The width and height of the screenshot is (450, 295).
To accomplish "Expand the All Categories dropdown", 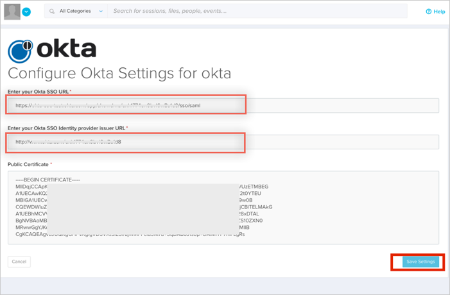I will pos(80,12).
